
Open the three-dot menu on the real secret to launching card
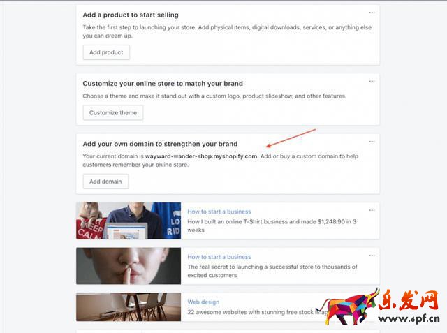point(372,256)
